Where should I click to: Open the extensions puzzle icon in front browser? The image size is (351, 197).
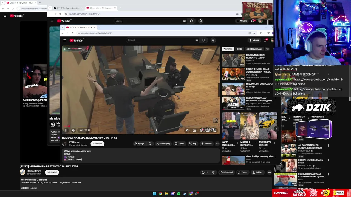261,33
